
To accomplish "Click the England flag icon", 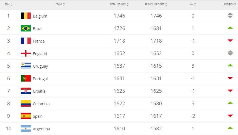I will [x=26, y=53].
